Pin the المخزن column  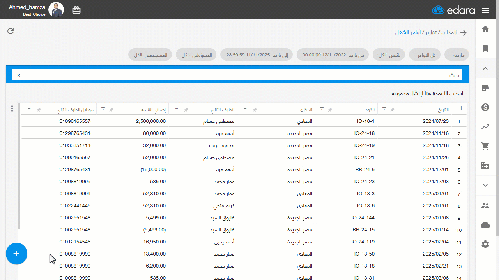pos(255,110)
